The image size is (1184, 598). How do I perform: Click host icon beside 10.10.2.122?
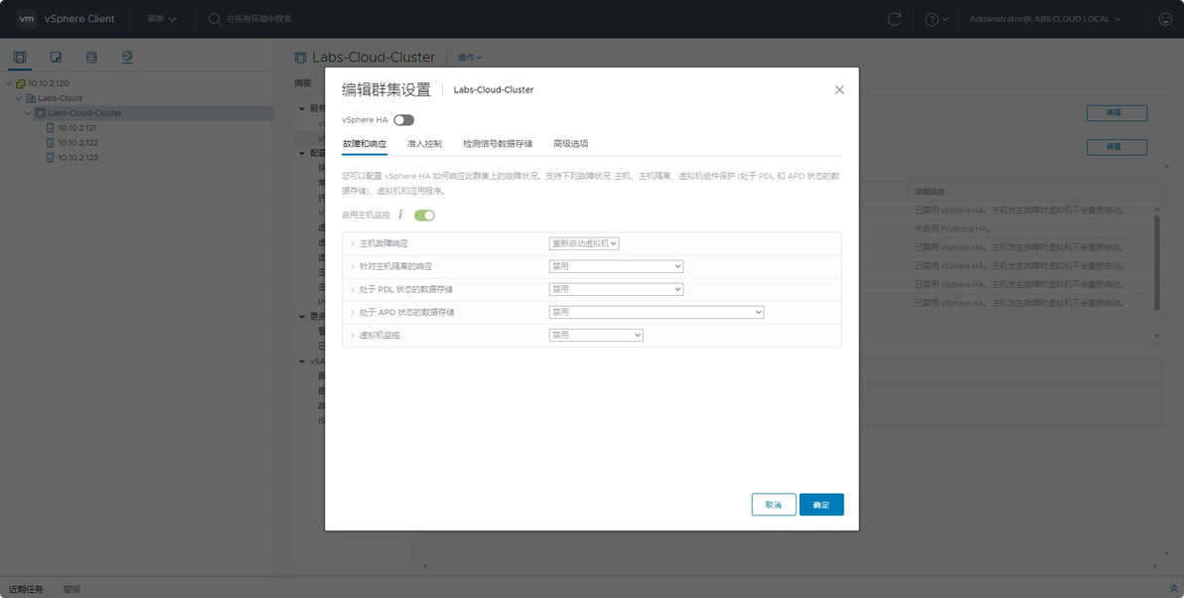(51, 143)
